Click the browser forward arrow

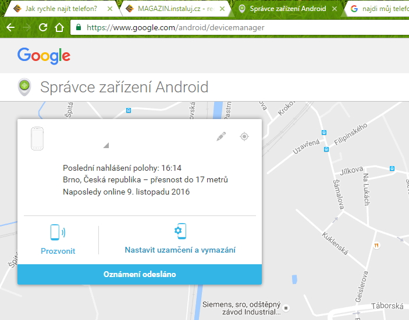(x=27, y=27)
